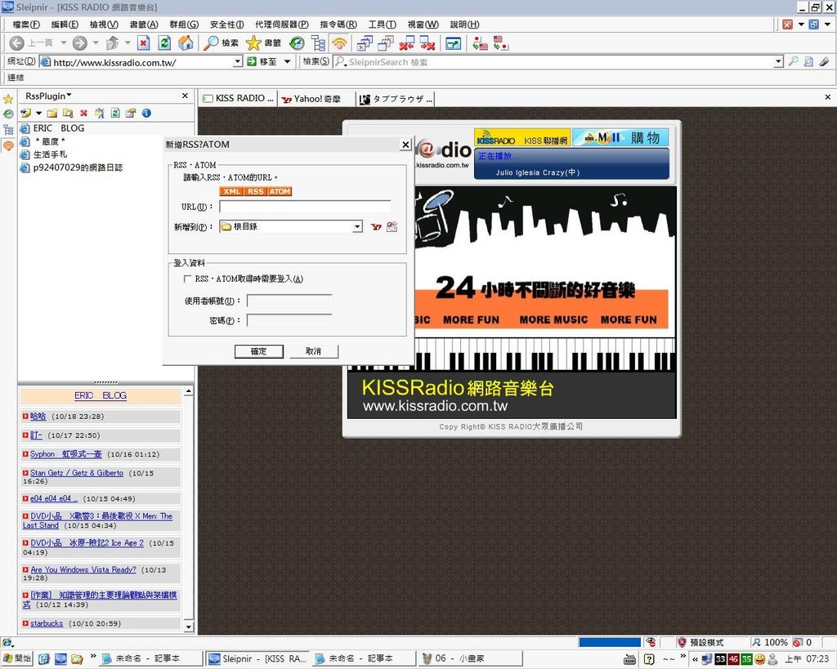Click the full screen window toolbar icon
This screenshot has height=669, width=837.
coord(453,43)
